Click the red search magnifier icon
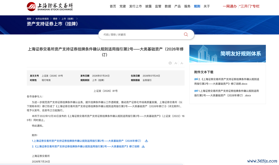The image size is (279, 165). click(186, 35)
